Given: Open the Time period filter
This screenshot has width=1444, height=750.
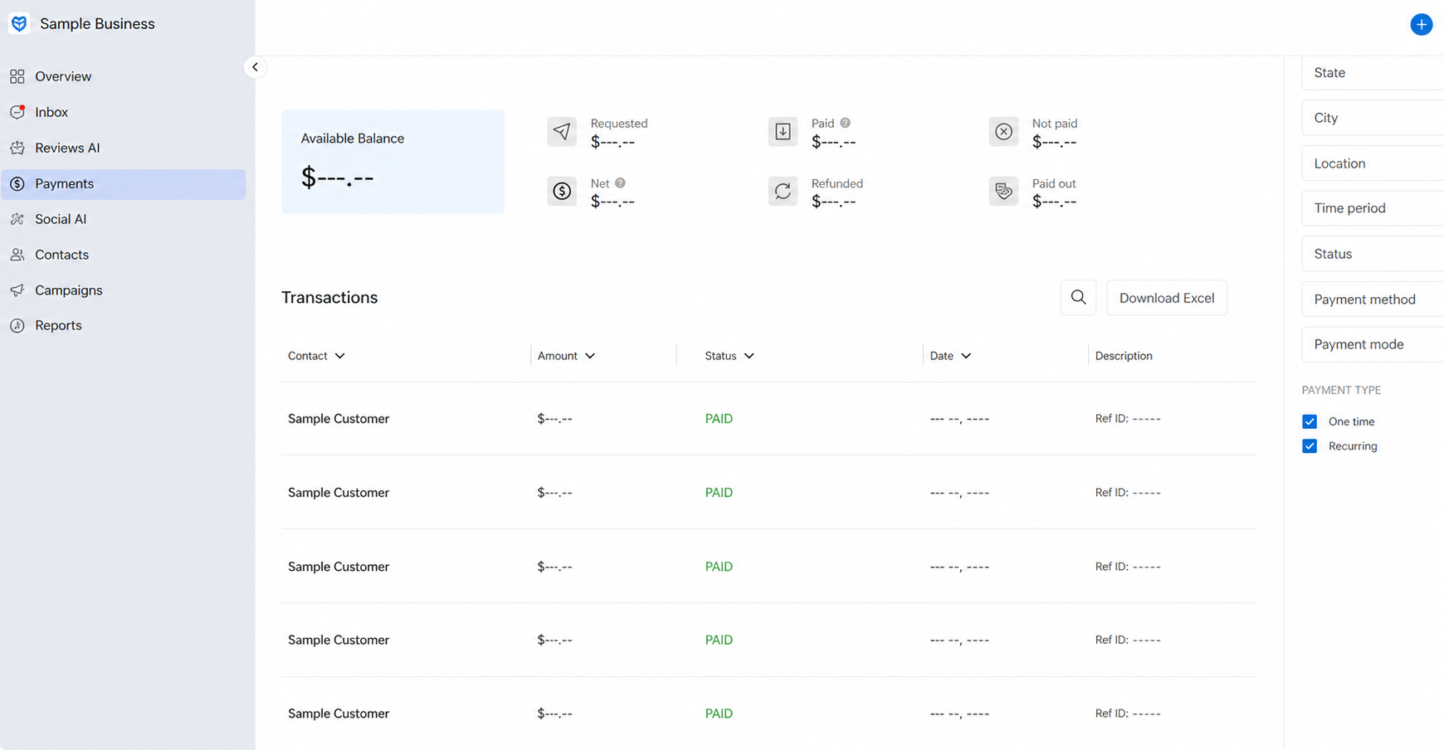Looking at the screenshot, I should (x=1373, y=208).
